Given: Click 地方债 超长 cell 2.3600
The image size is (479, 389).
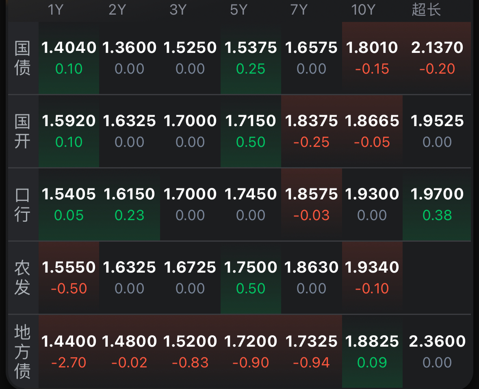Looking at the screenshot, I should pos(437,352).
